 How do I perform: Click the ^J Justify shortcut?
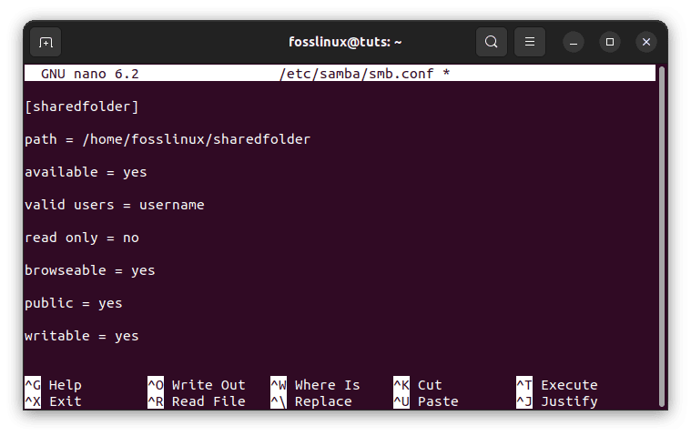tap(557, 401)
